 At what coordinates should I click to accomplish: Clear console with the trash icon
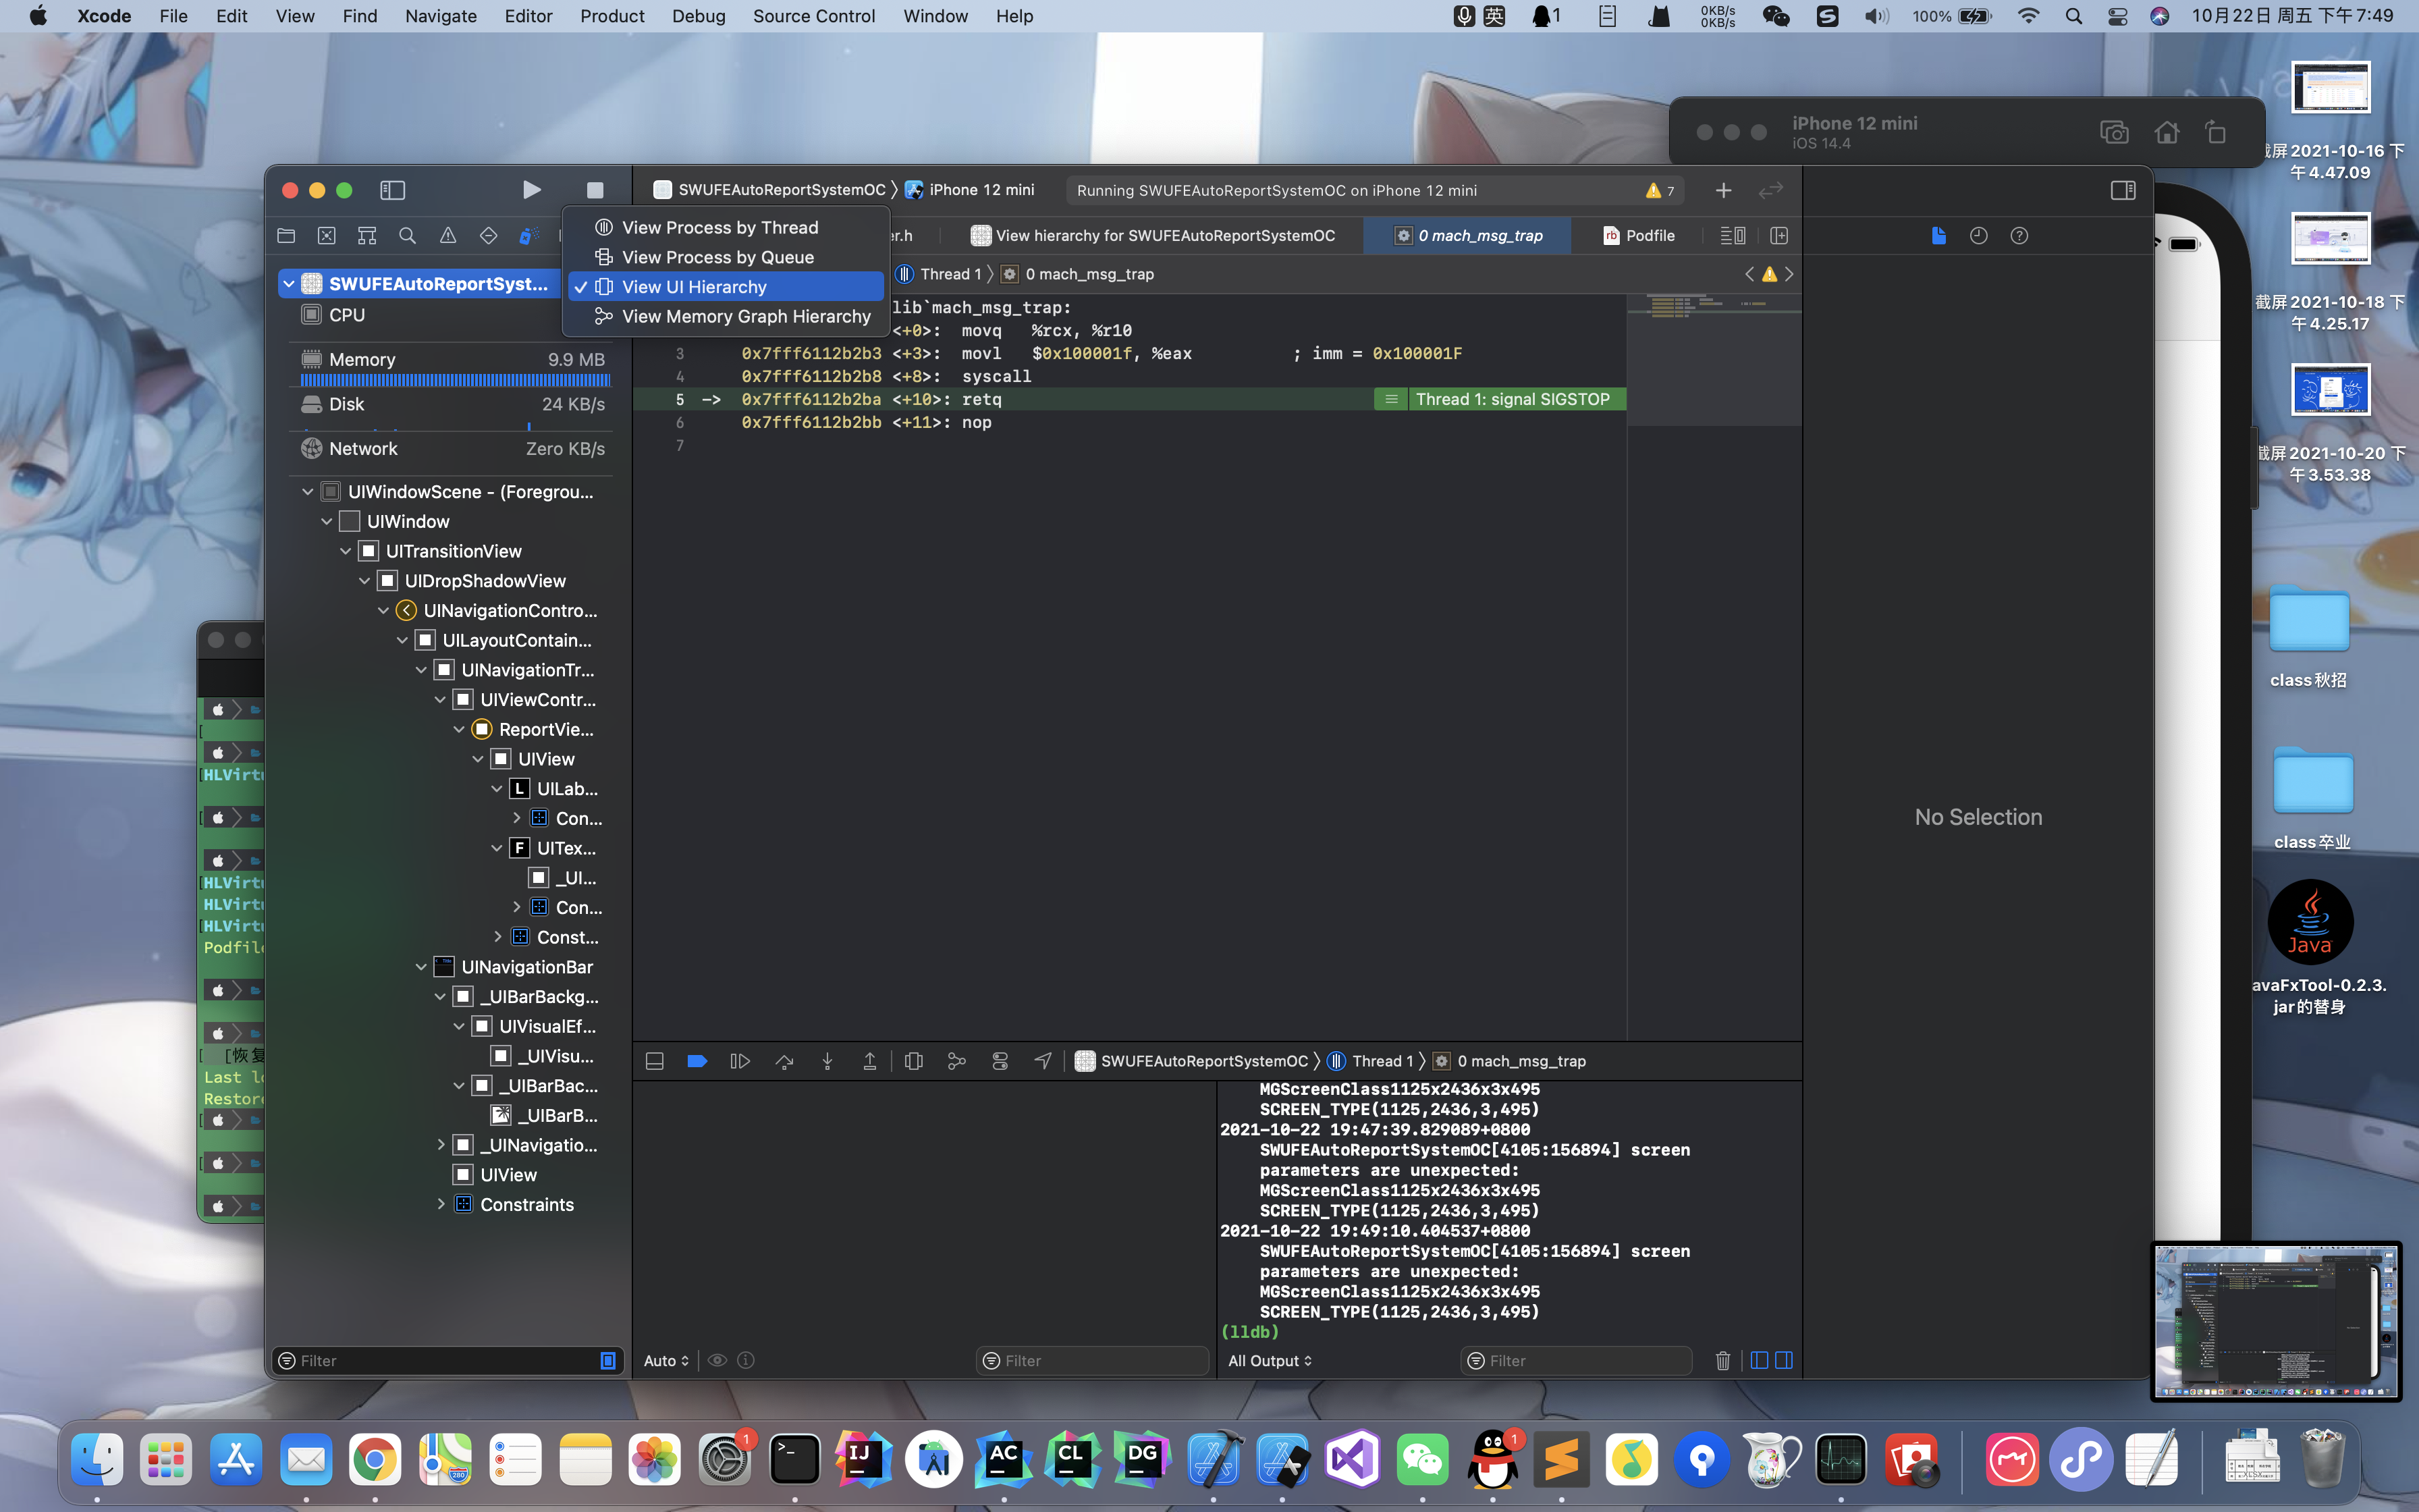1722,1360
